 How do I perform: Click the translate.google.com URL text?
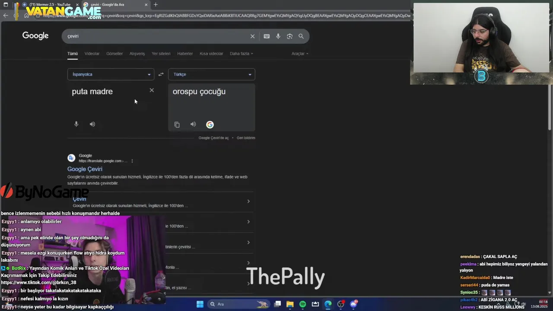pyautogui.click(x=103, y=161)
